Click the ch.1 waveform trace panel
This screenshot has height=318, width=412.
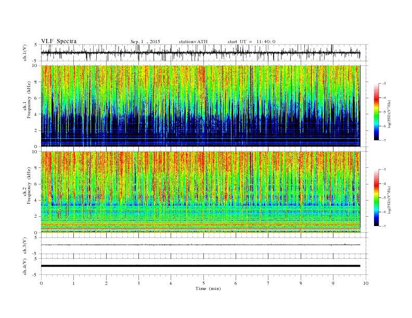pyautogui.click(x=204, y=52)
